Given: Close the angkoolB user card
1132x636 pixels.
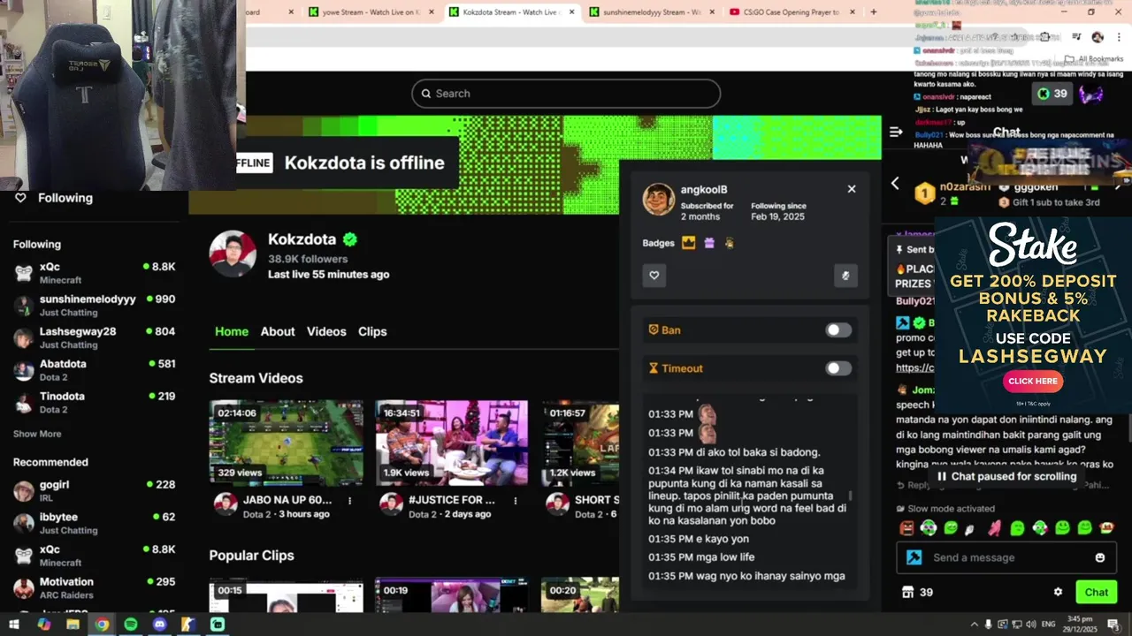Looking at the screenshot, I should (852, 189).
